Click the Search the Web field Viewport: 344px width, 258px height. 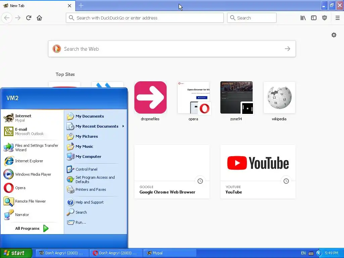(172, 49)
